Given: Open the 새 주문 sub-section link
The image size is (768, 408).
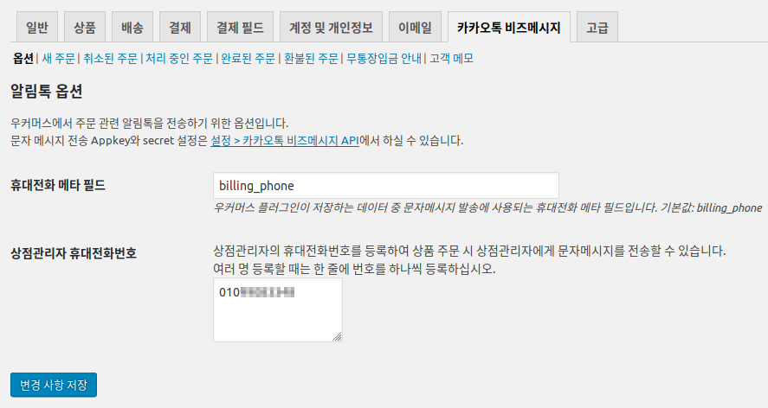Looking at the screenshot, I should coord(59,59).
